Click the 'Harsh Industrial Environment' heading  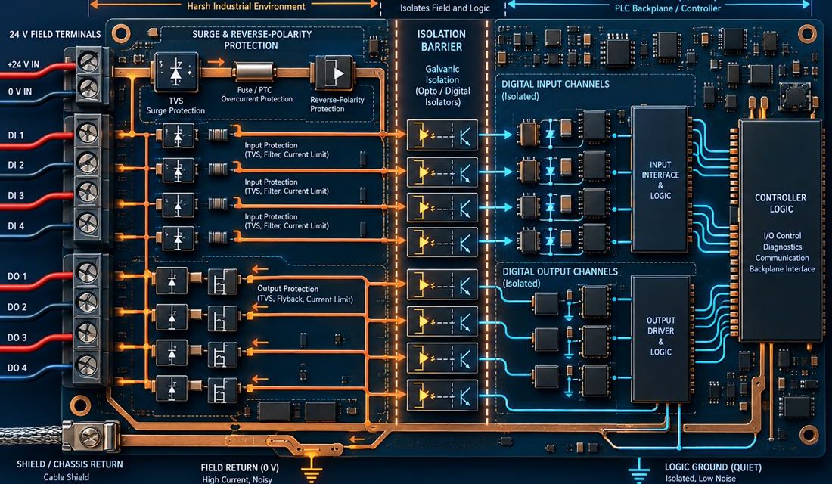246,6
